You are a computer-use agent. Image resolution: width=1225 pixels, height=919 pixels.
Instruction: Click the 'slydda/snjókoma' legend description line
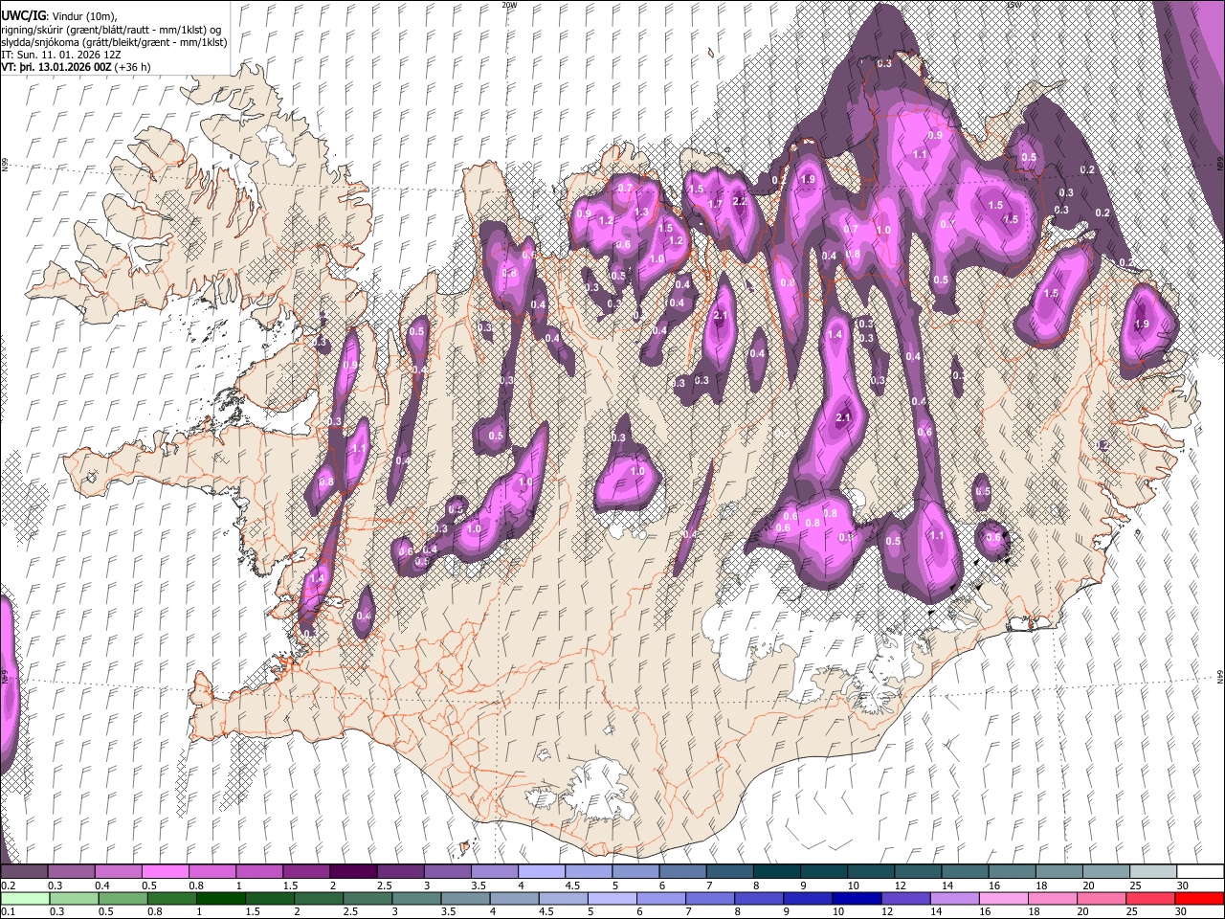[x=113, y=43]
